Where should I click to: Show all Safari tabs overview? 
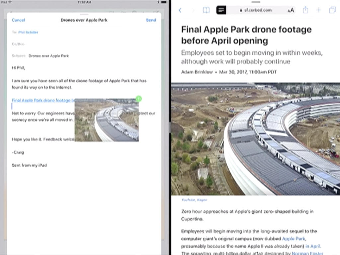click(332, 10)
